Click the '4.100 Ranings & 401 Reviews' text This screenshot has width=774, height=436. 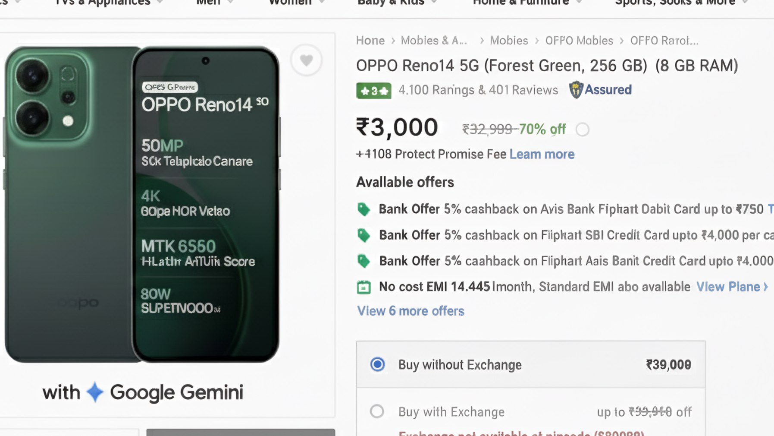478,90
